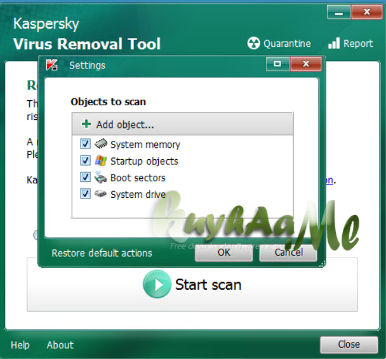Click Add object... in the scan list
Viewport: 386px width, 359px height.
coord(182,124)
